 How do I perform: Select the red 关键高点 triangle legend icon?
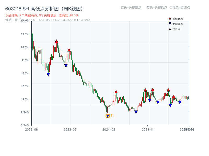pyautogui.click(x=170, y=18)
